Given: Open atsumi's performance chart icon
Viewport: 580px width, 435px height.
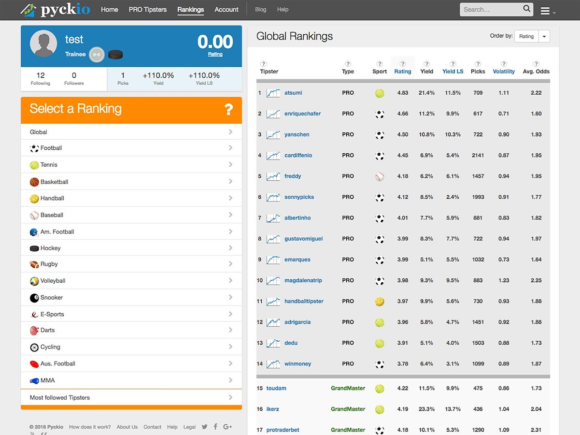Looking at the screenshot, I should 273,93.
